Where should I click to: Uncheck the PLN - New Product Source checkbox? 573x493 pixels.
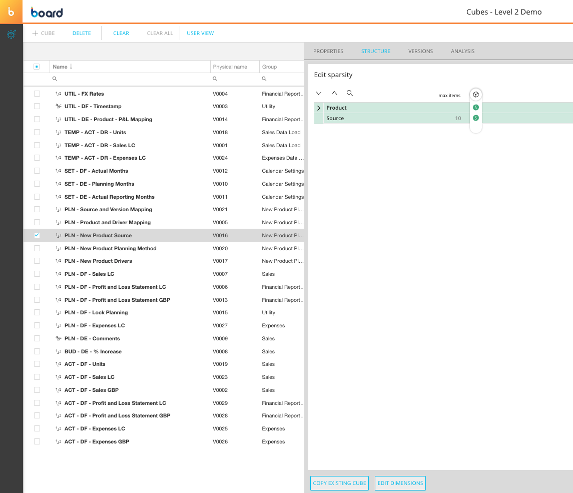pyautogui.click(x=37, y=235)
